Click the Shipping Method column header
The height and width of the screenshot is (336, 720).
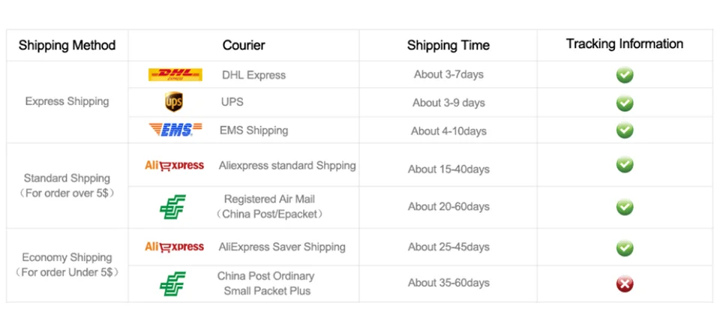pos(67,46)
